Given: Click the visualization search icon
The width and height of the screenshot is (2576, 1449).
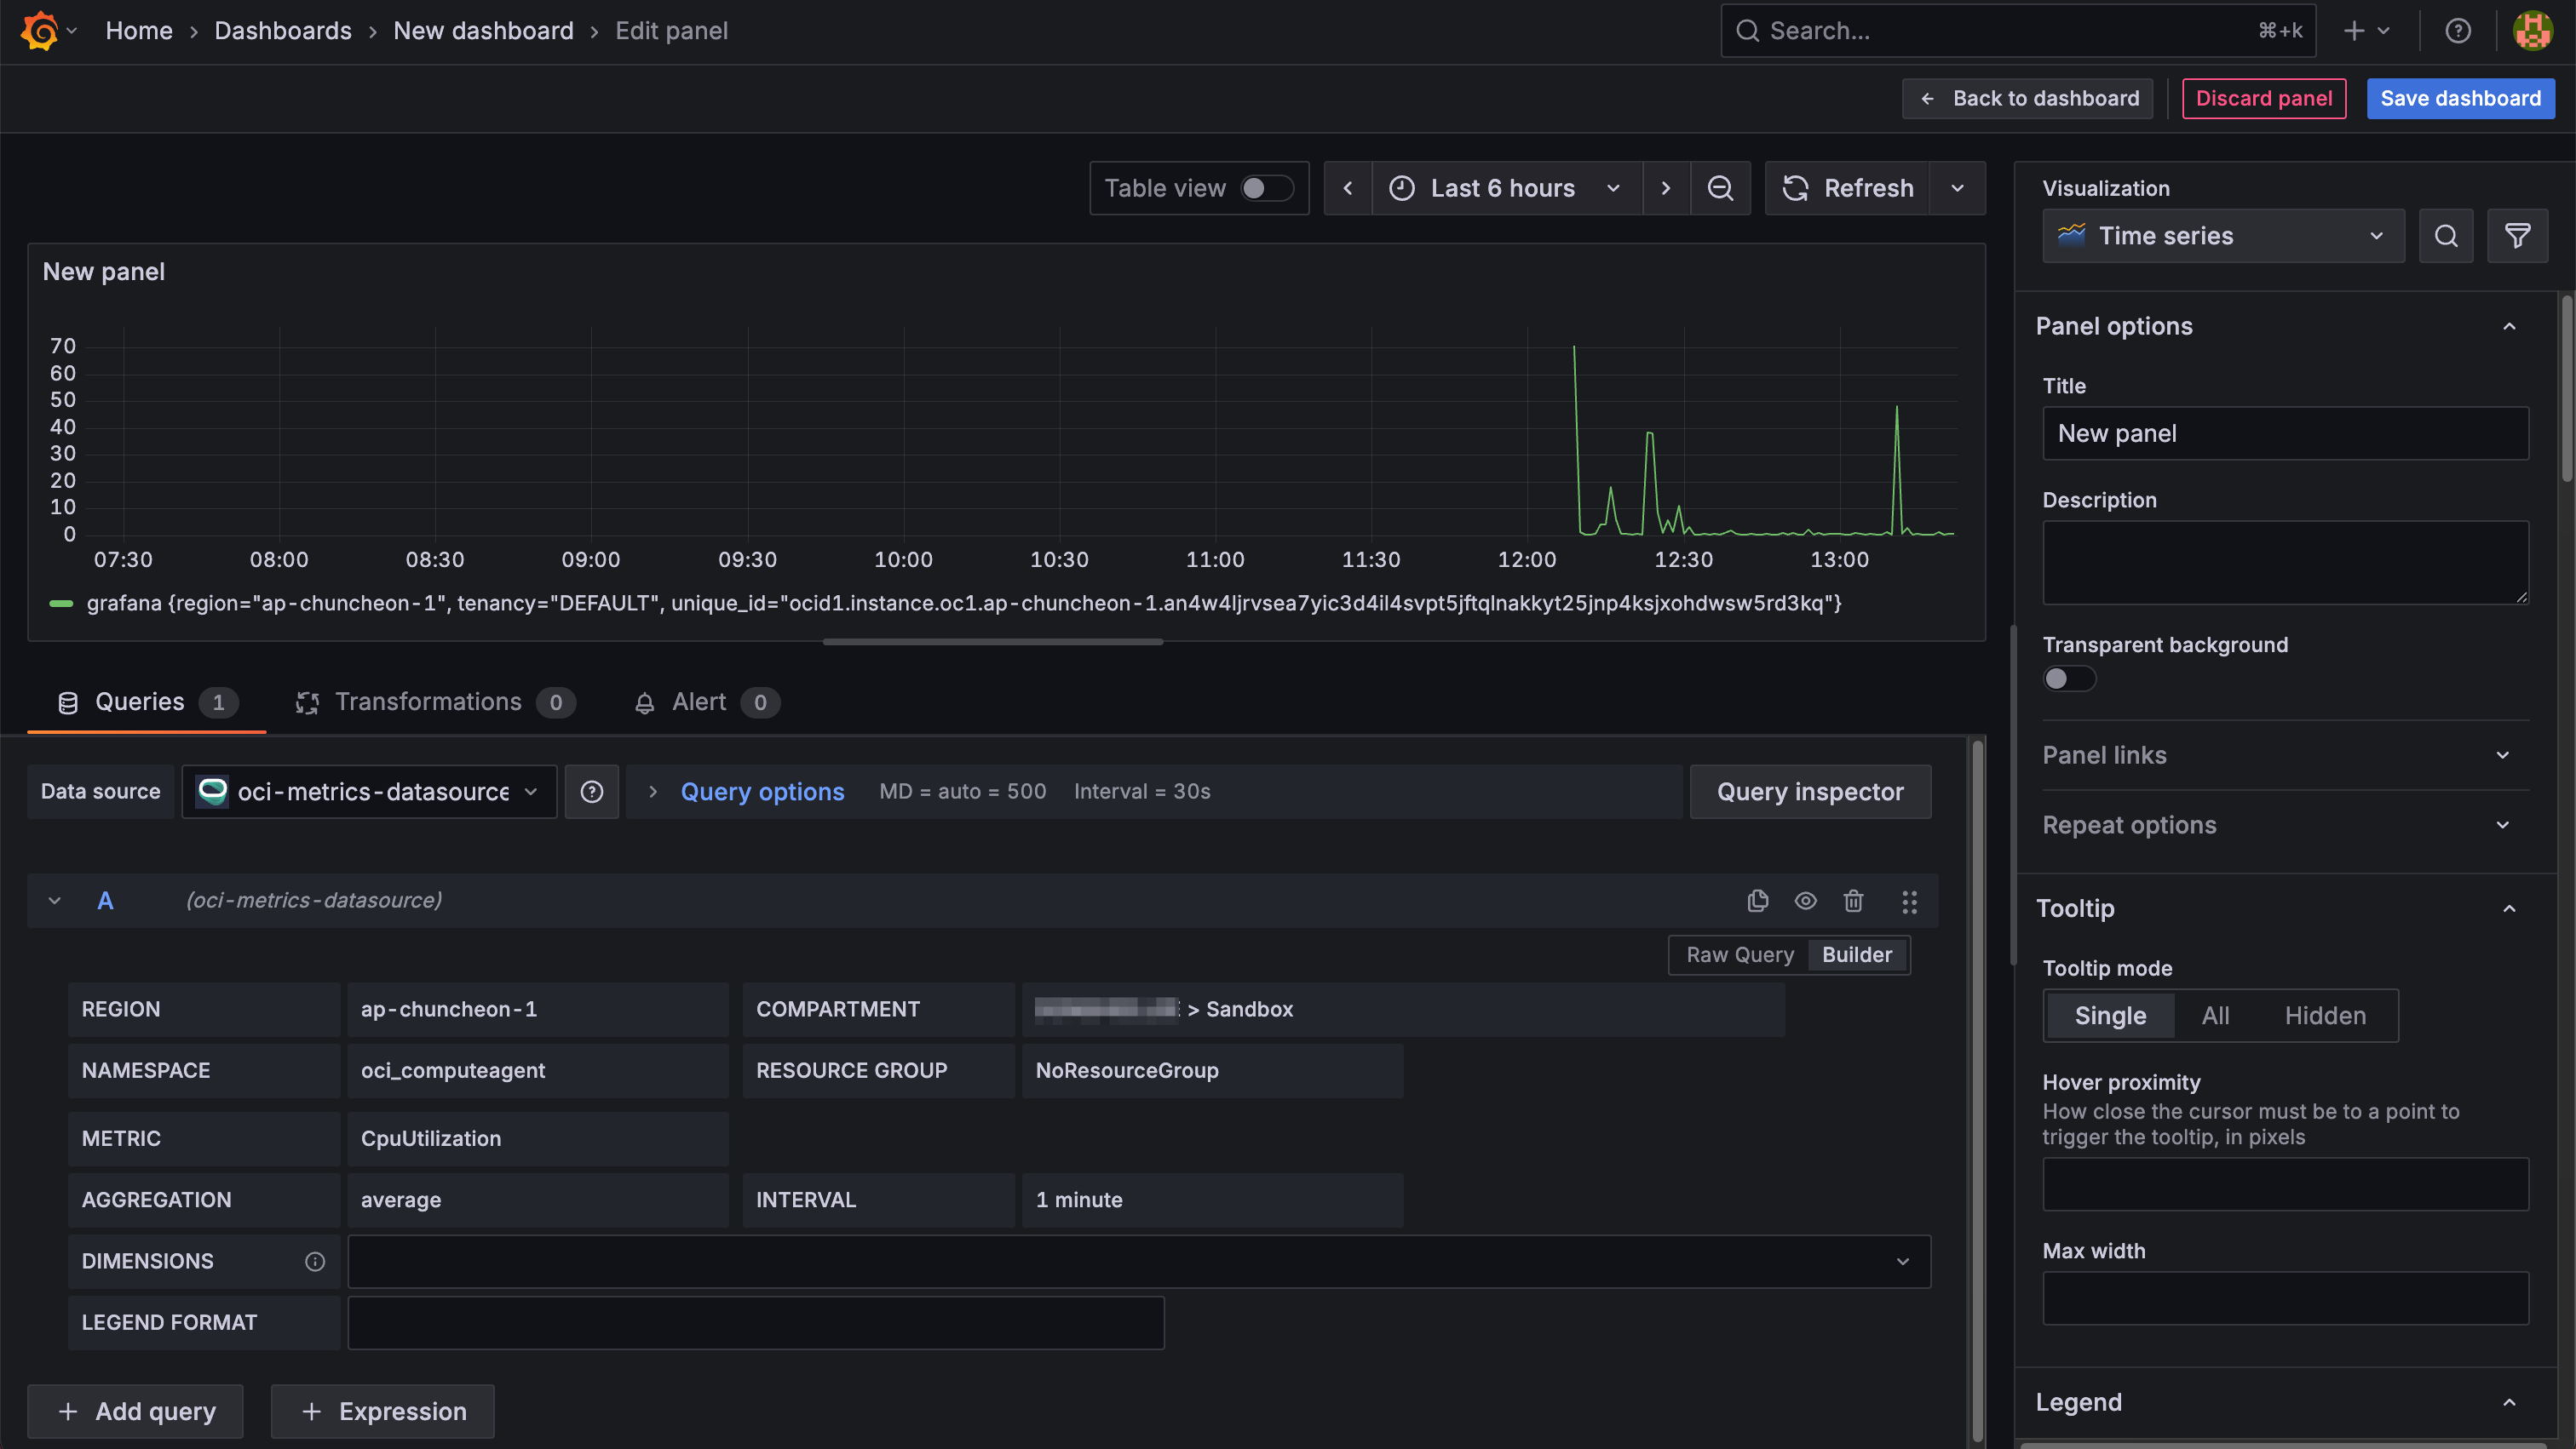Looking at the screenshot, I should click(2446, 236).
